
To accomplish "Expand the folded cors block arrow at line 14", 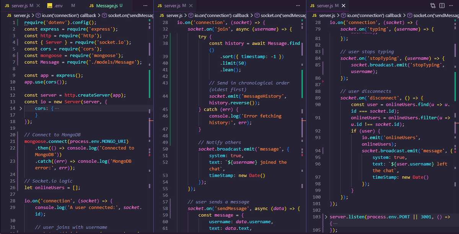I will [21, 108].
